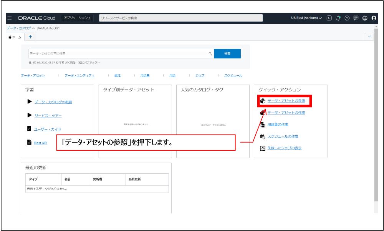This screenshot has height=231, width=384.
Task: Open the 属性 link
Action: click(118, 76)
